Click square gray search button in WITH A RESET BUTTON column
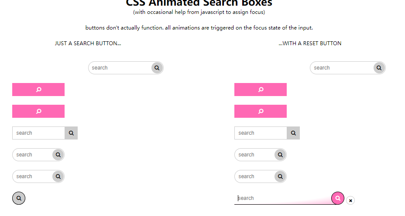This screenshot has height=216, width=405. pos(293,133)
